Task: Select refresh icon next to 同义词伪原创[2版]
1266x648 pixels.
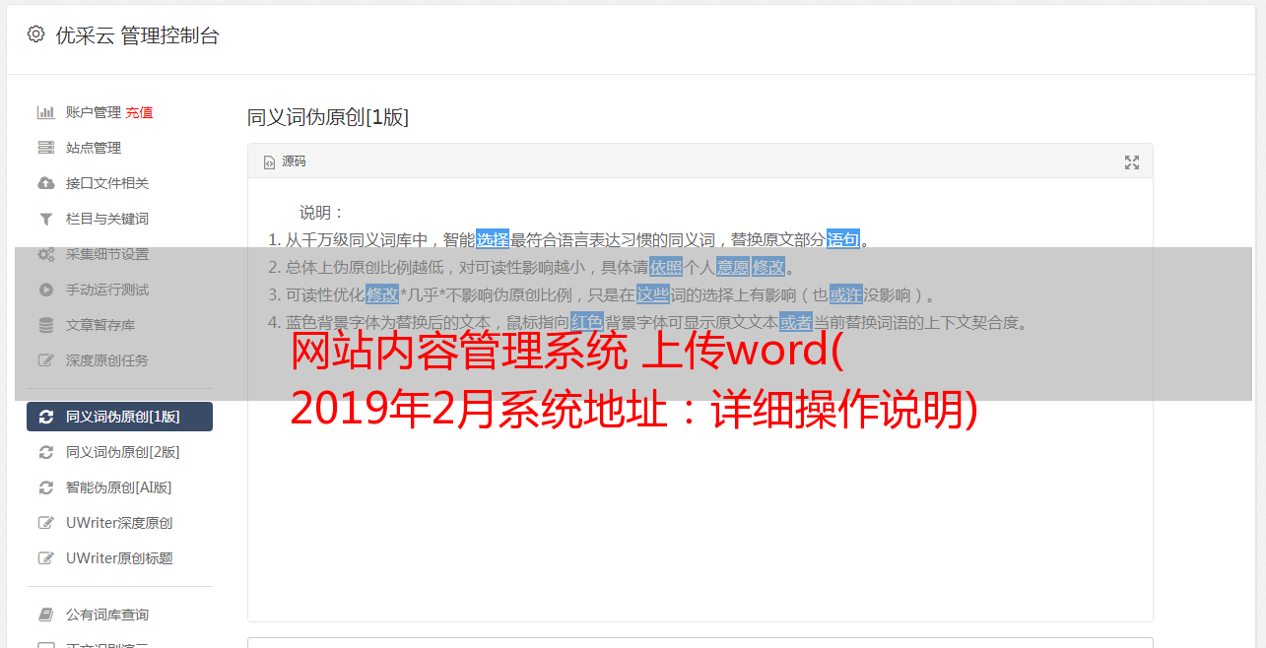Action: pyautogui.click(x=45, y=452)
